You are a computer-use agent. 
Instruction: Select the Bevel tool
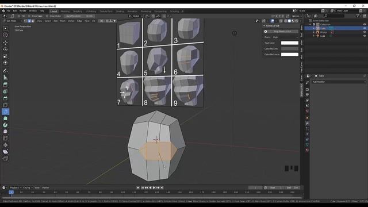pyautogui.click(x=5, y=98)
